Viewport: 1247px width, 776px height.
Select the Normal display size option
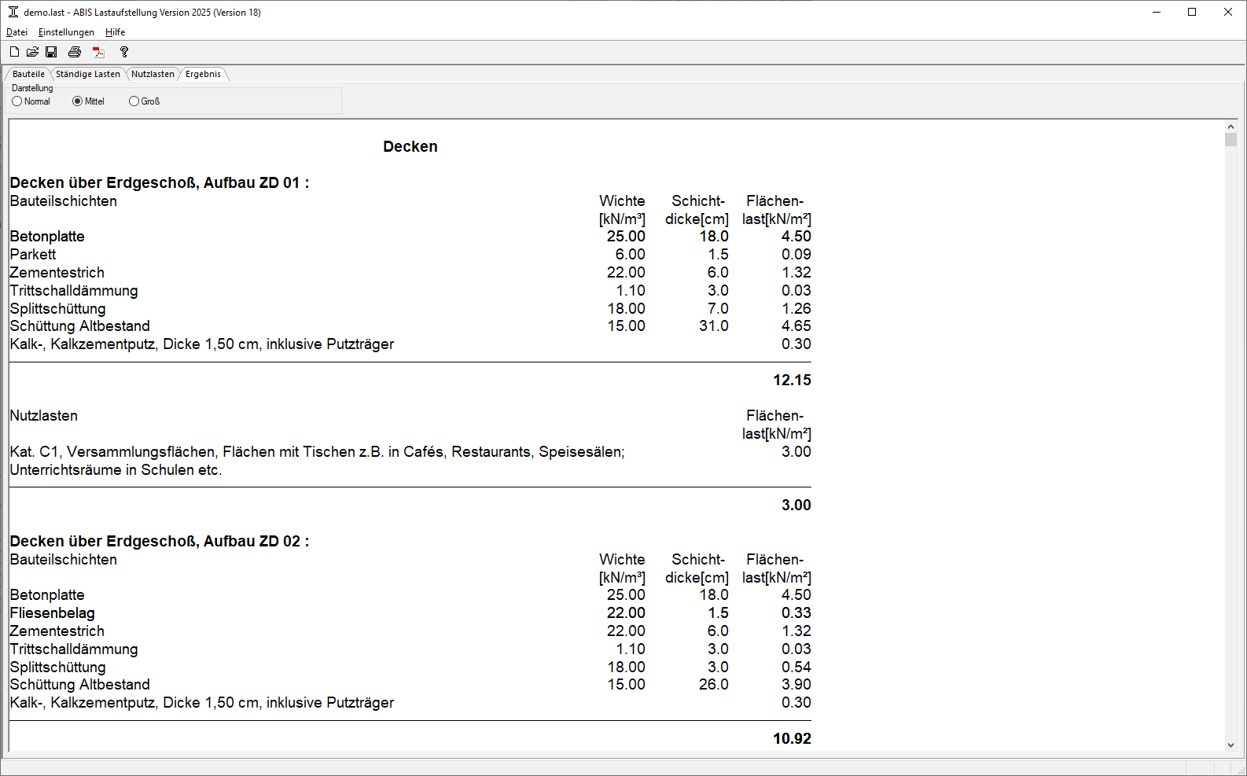[17, 101]
